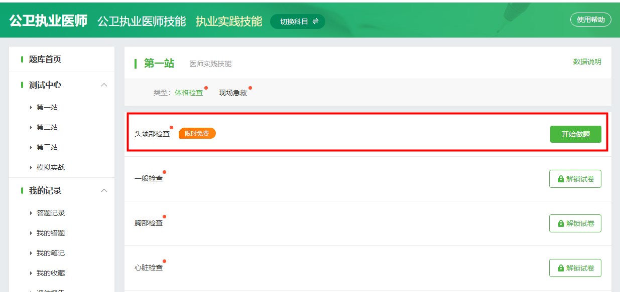This screenshot has width=620, height=292.
Task: Switch to 现场急救 type tab
Action: click(233, 93)
